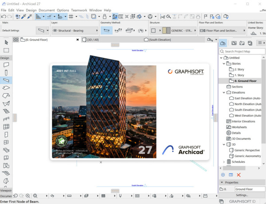
Task: Open the Design menu
Action: (x=31, y=10)
